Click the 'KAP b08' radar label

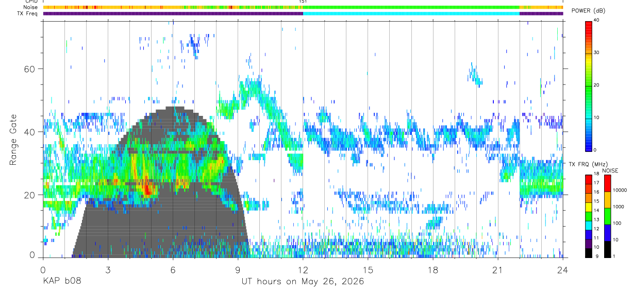click(62, 282)
